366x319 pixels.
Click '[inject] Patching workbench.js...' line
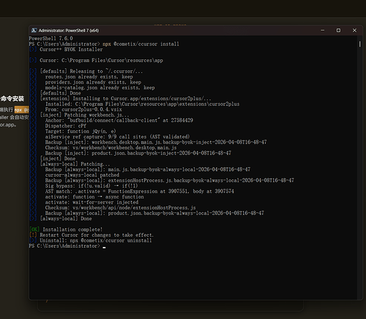(84, 115)
